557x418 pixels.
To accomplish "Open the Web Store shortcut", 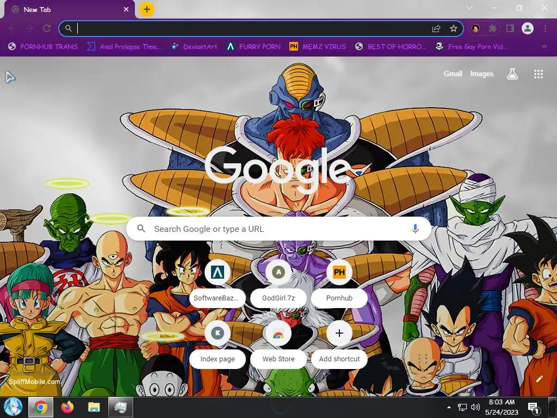I will click(x=278, y=344).
